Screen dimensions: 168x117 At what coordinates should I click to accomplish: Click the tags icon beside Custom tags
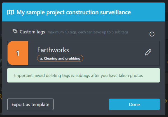(x=15, y=32)
